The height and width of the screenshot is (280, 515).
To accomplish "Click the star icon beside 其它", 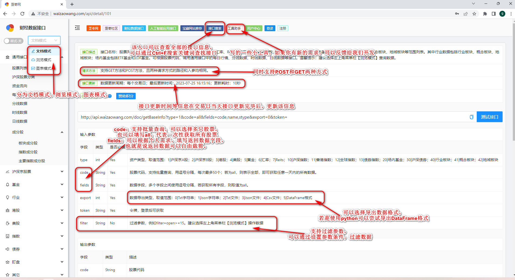I will (x=8, y=275).
